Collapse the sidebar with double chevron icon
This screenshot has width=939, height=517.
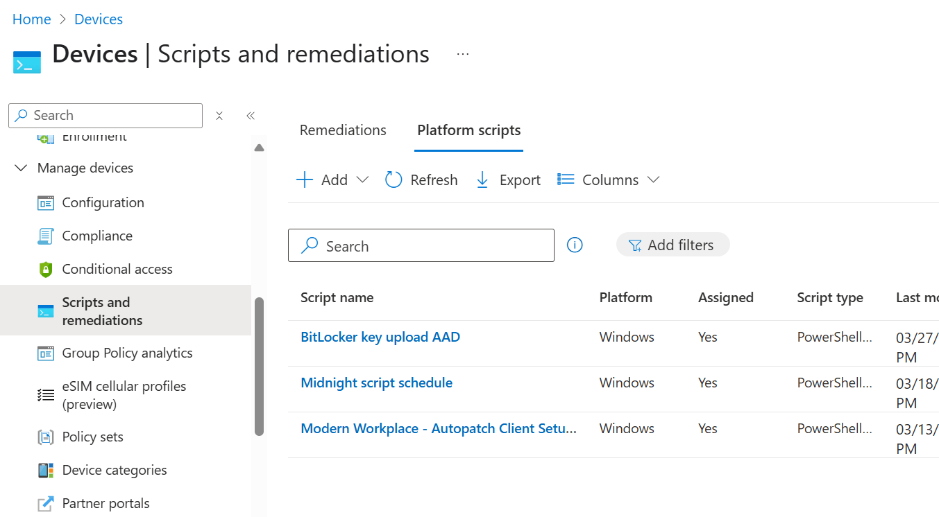click(x=251, y=116)
